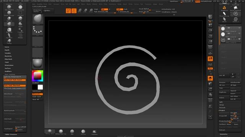Expand the Depth brush submenu
This screenshot has height=137, width=245.
tap(7, 50)
